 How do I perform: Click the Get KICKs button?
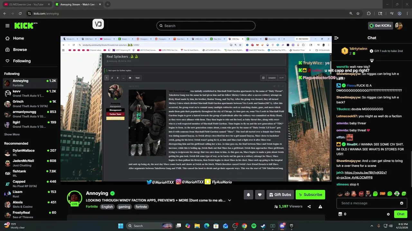point(380,26)
